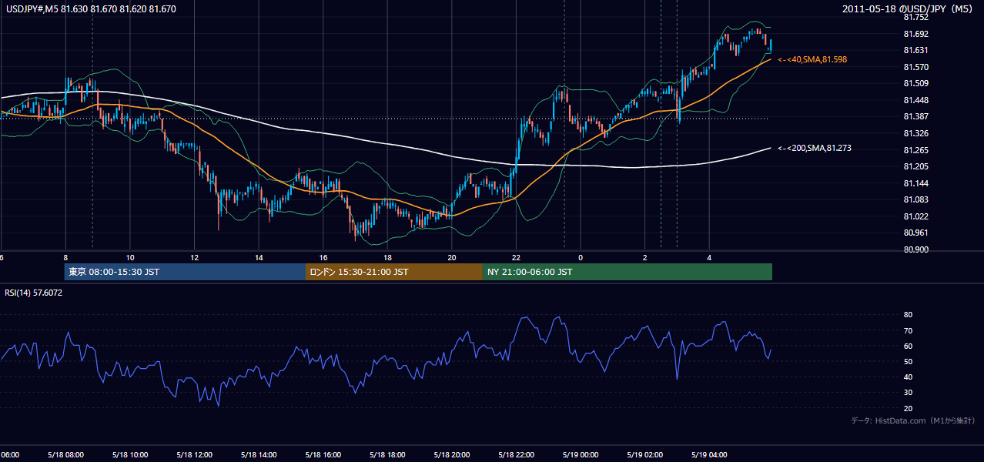This screenshot has width=984, height=462.
Task: Click price axis label 80.900
Action: tap(915, 249)
